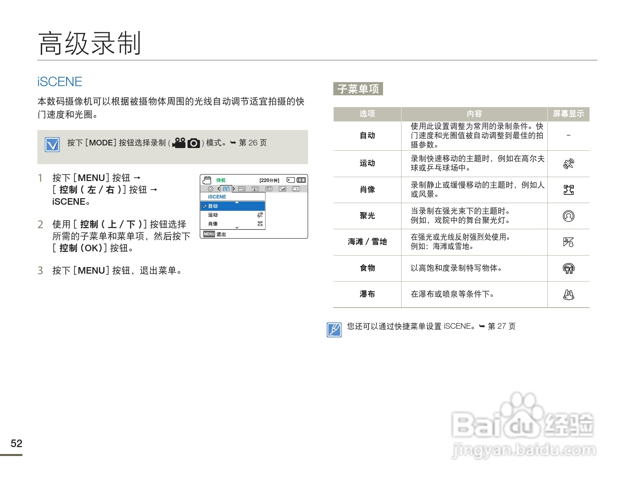Click the camcorder icon next to 待机
This screenshot has width=635, height=486.
(x=207, y=180)
